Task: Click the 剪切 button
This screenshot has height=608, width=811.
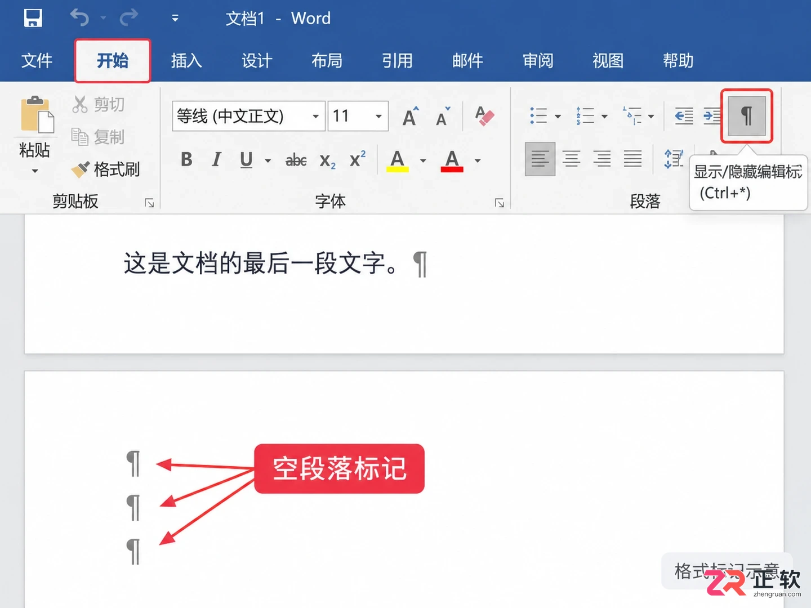Action: [99, 104]
